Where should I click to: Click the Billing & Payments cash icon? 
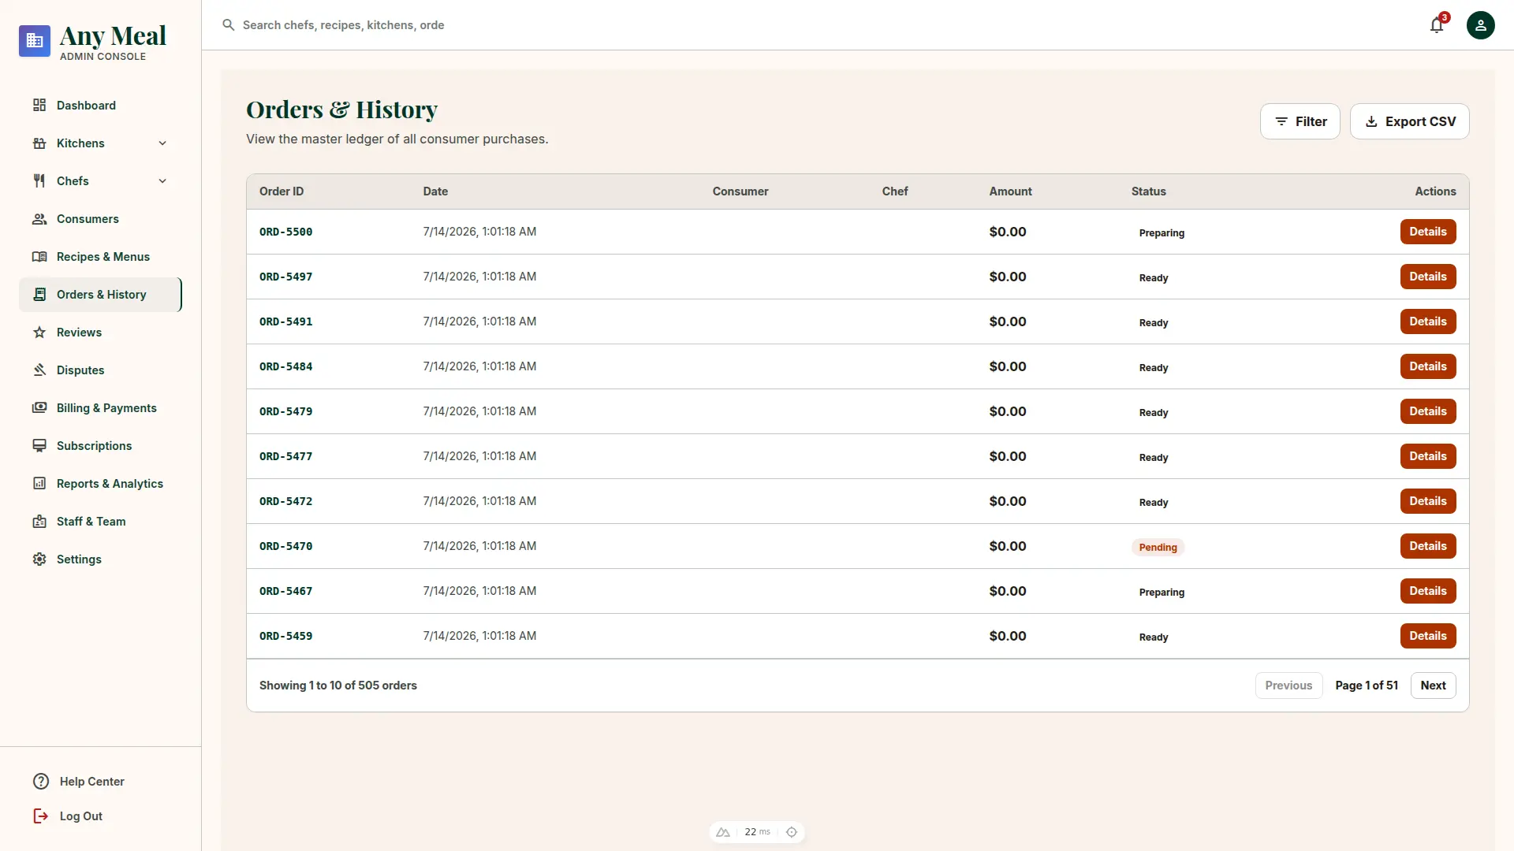coord(39,408)
